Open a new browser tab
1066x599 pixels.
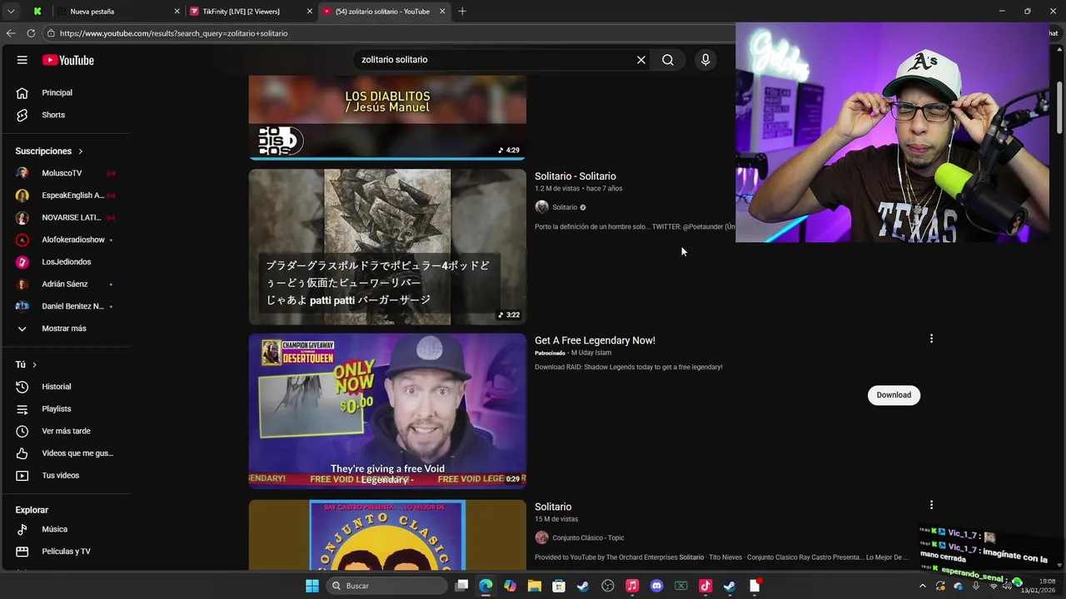(x=462, y=12)
